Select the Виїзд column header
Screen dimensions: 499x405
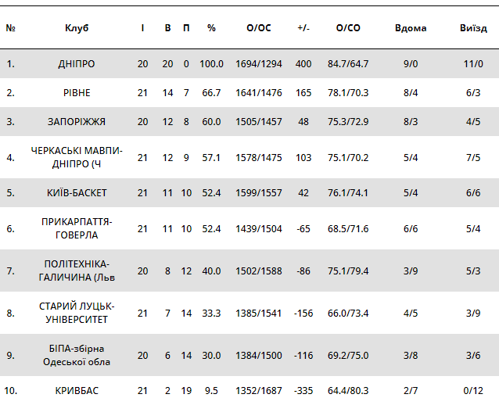pyautogui.click(x=473, y=28)
